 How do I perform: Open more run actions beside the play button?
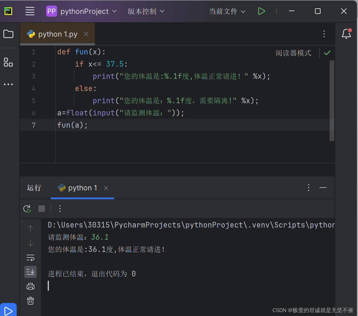(x=276, y=11)
